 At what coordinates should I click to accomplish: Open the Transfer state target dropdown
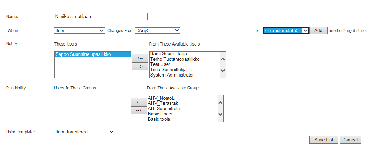click(286, 30)
